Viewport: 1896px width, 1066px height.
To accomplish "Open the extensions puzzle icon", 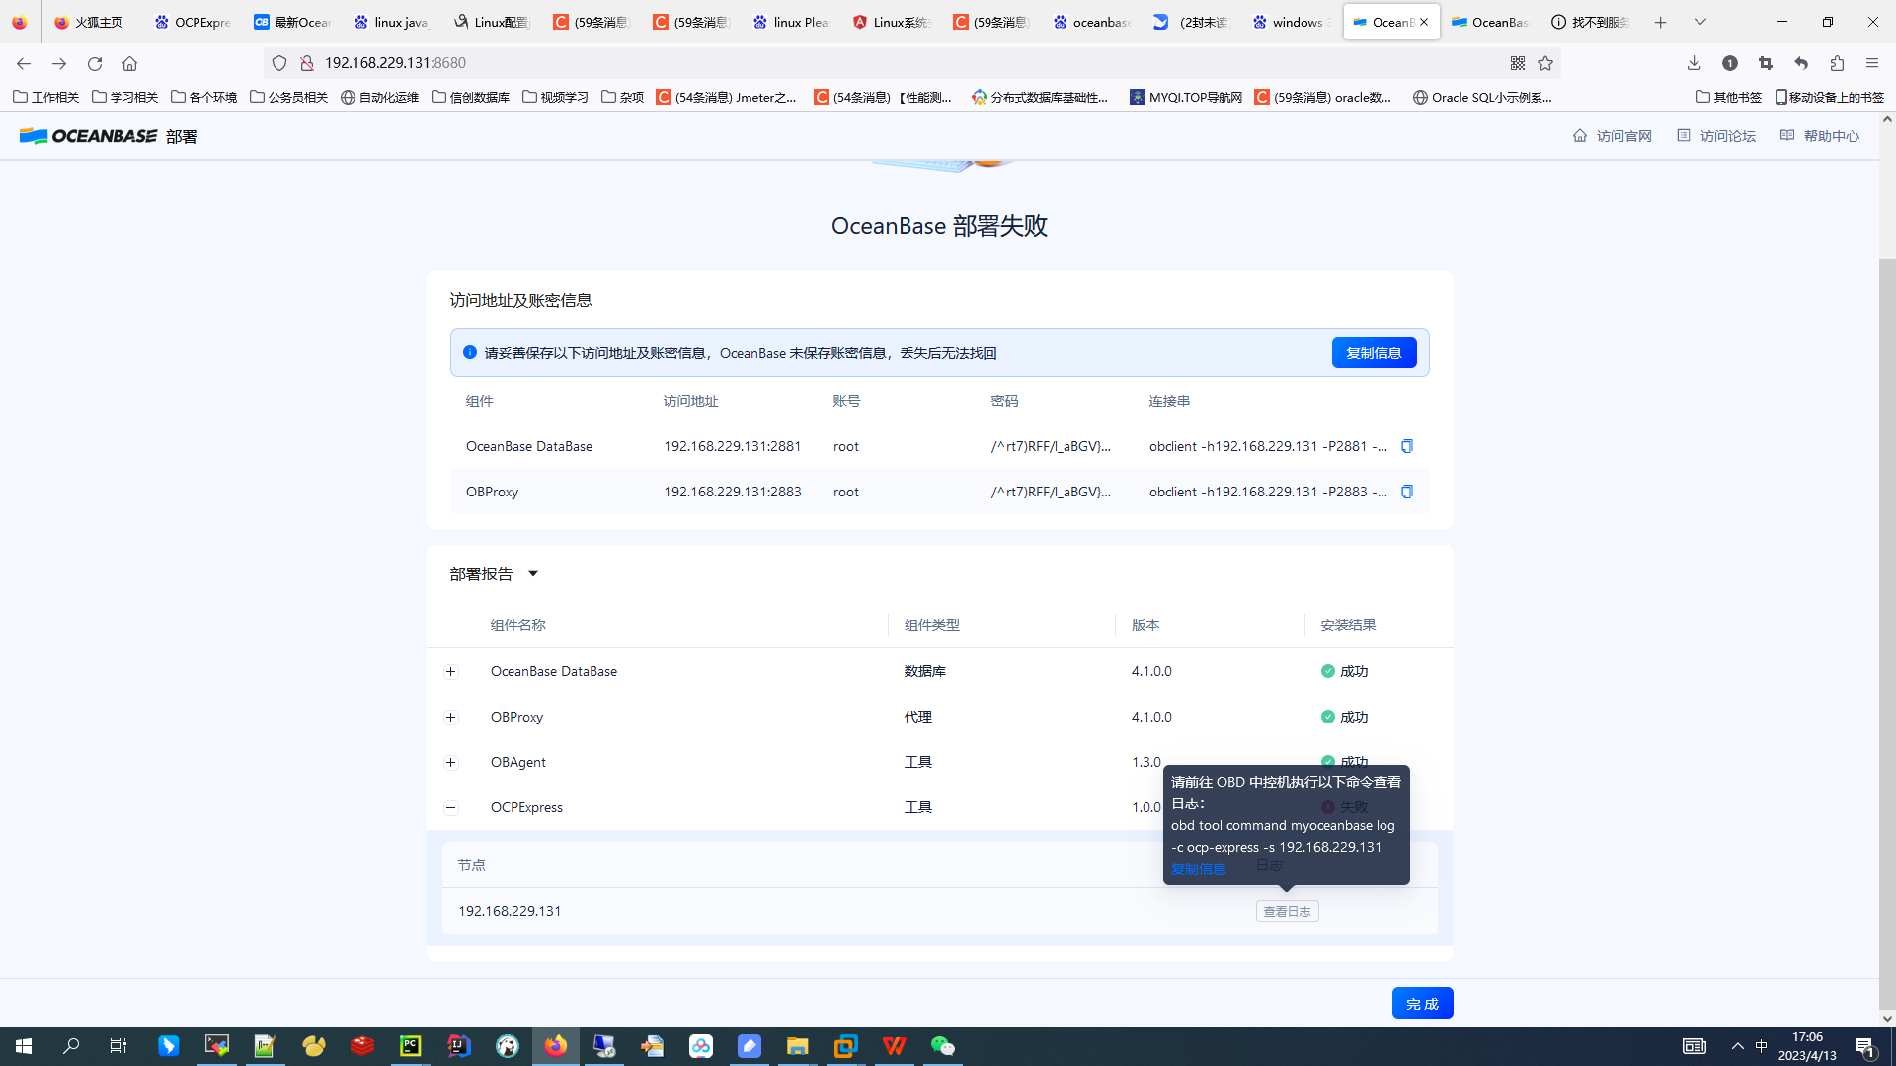I will tap(1837, 63).
